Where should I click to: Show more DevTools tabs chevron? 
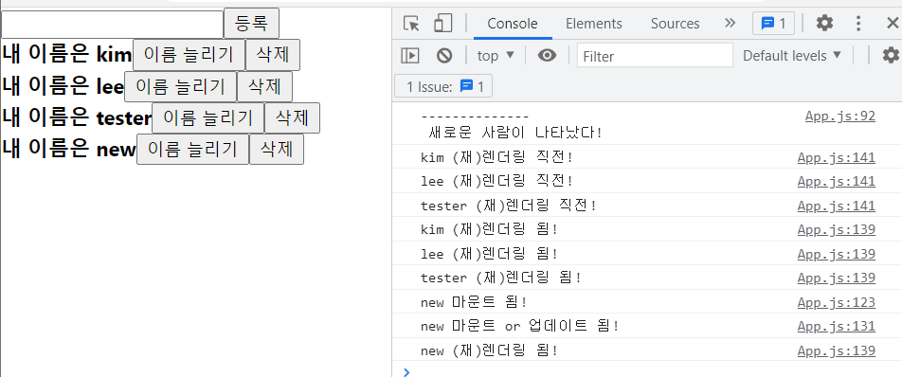(x=730, y=24)
